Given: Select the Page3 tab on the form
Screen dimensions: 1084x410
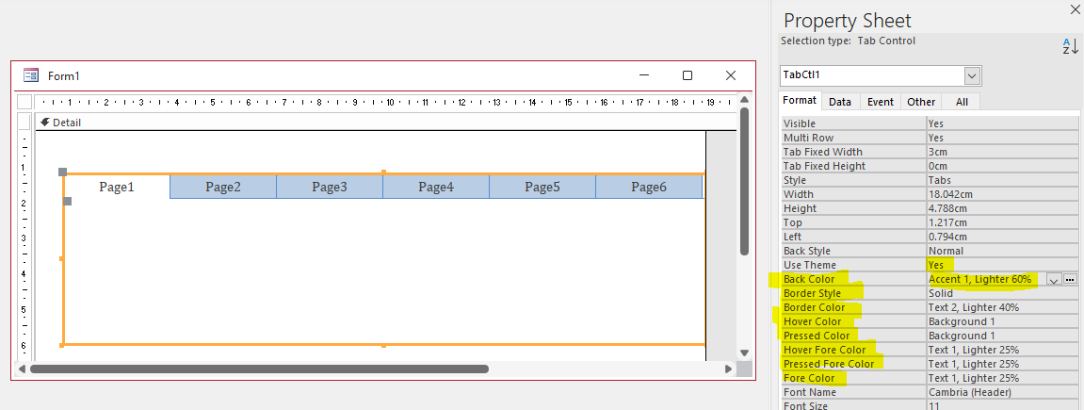Looking at the screenshot, I should click(x=330, y=187).
